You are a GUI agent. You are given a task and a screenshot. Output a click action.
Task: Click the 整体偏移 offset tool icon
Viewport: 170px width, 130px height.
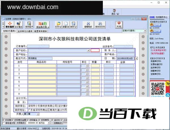[x=10, y=25]
